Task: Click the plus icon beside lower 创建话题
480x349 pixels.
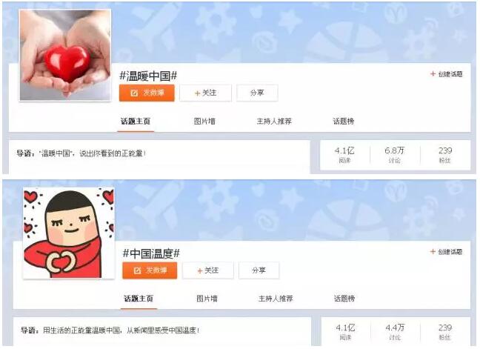Action: 433,252
